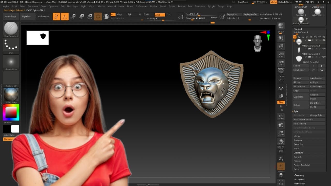Collapse the Subtool palette header
The image size is (331, 186).
coord(298,29)
